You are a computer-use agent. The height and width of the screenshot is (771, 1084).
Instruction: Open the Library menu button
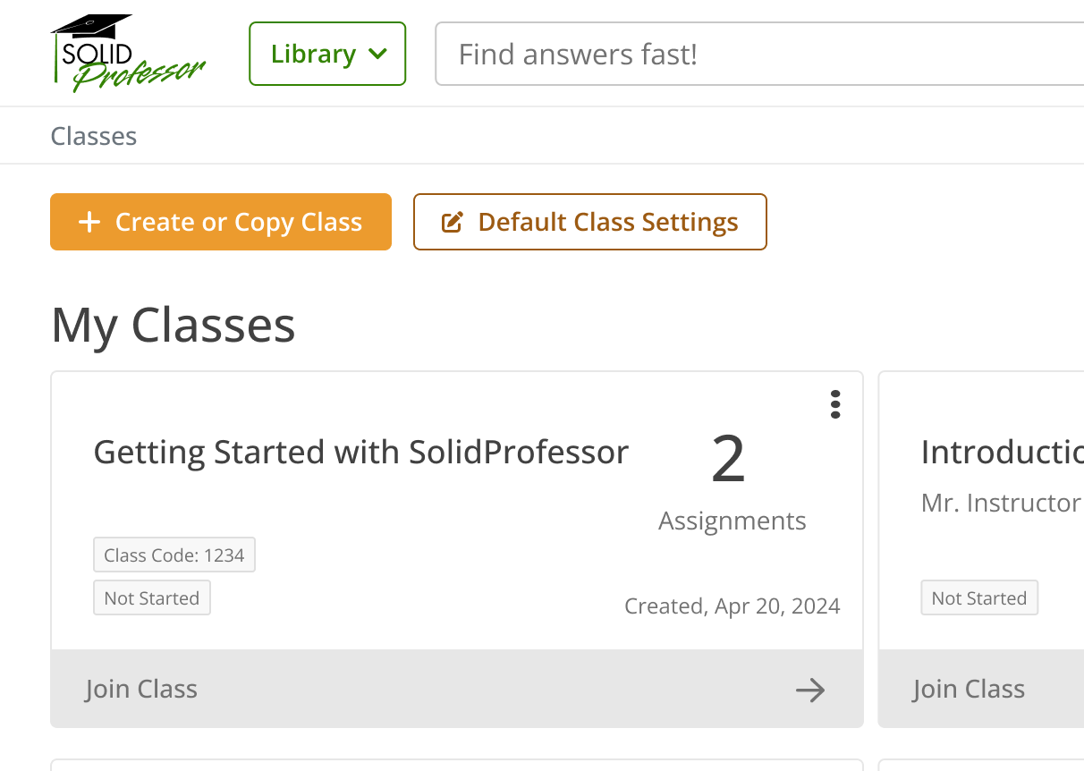pyautogui.click(x=327, y=54)
